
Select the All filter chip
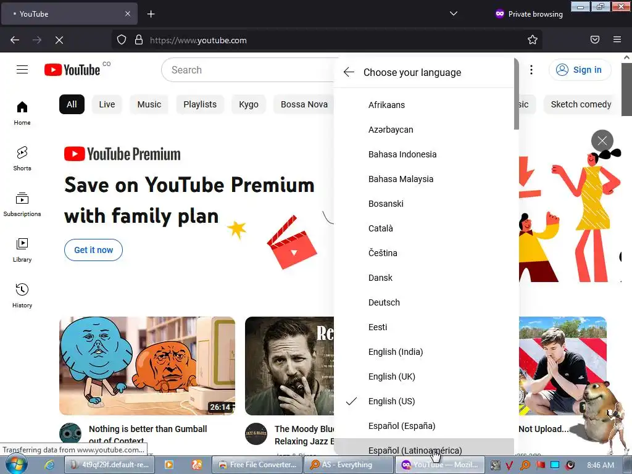pyautogui.click(x=72, y=104)
